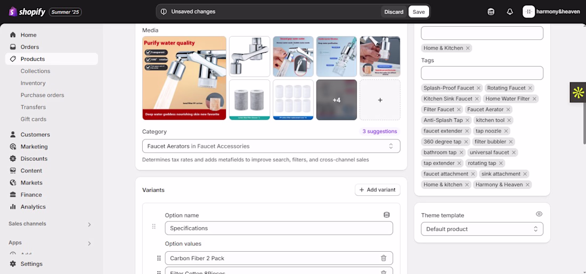Remove the Kitchen Sink Faucet tag
This screenshot has height=274, width=586.
(x=477, y=99)
